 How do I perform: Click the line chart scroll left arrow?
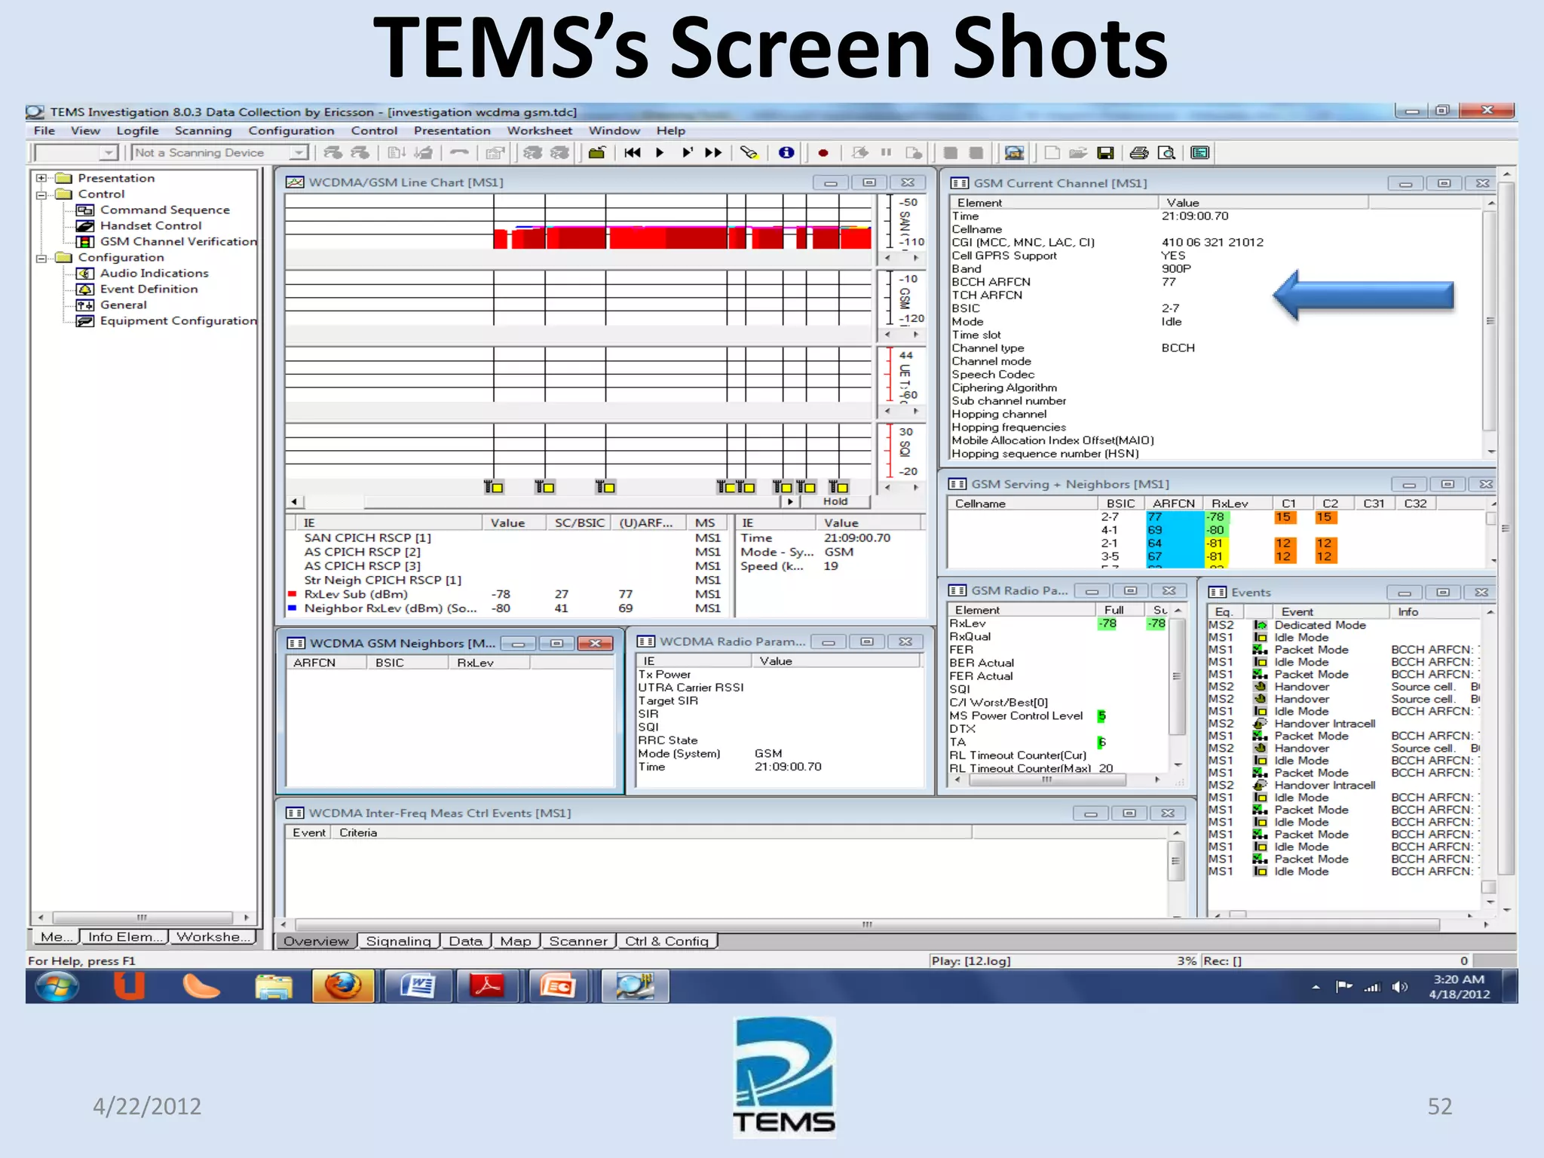[x=295, y=501]
